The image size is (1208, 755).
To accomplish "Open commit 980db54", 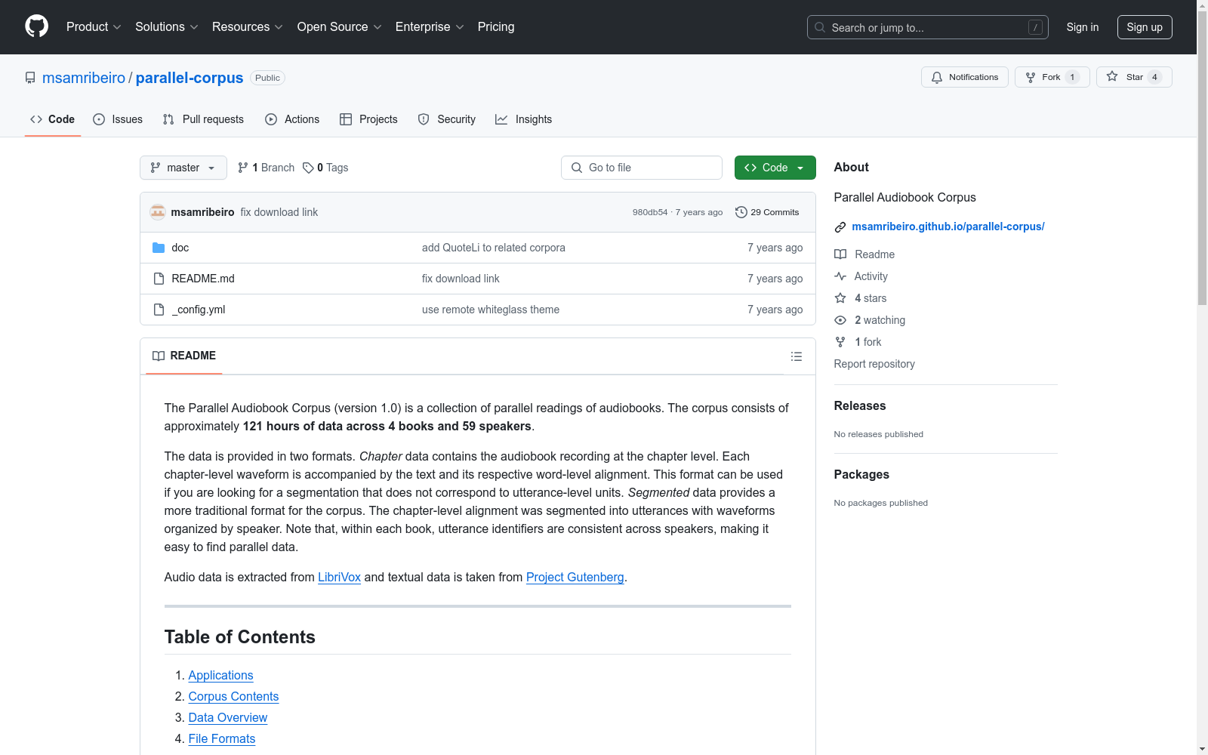I will tap(650, 212).
